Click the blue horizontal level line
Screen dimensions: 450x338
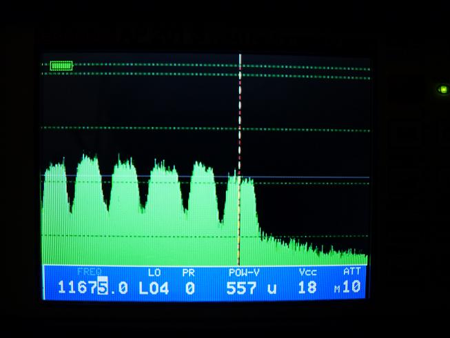point(310,177)
